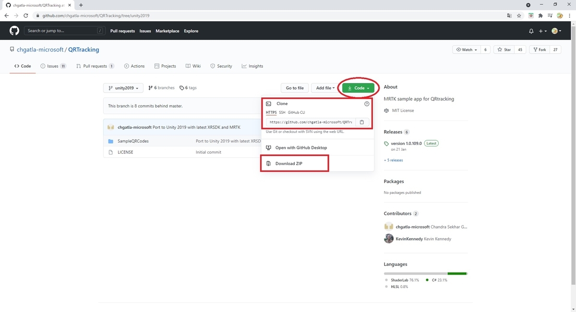Click the C# language entry
The image size is (576, 312).
[438, 280]
